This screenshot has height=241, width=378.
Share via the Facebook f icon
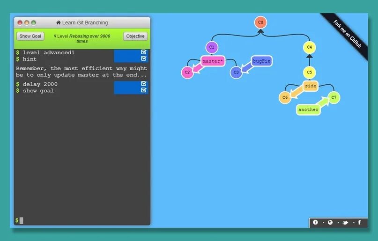coord(359,222)
